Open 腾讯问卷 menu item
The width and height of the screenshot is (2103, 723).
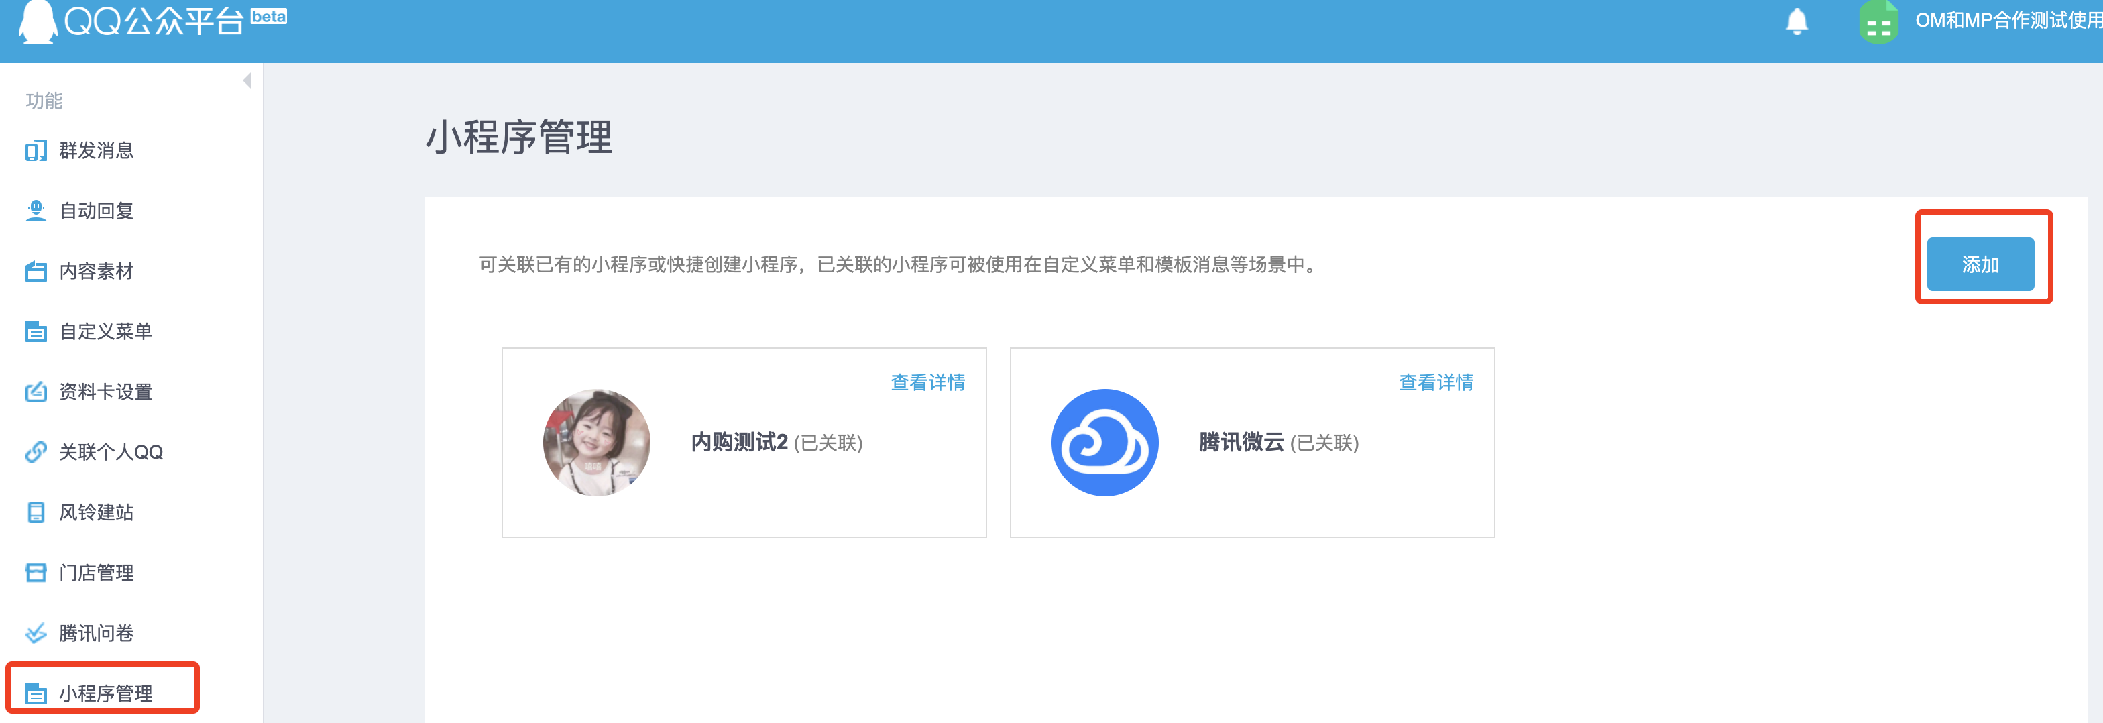tap(97, 633)
